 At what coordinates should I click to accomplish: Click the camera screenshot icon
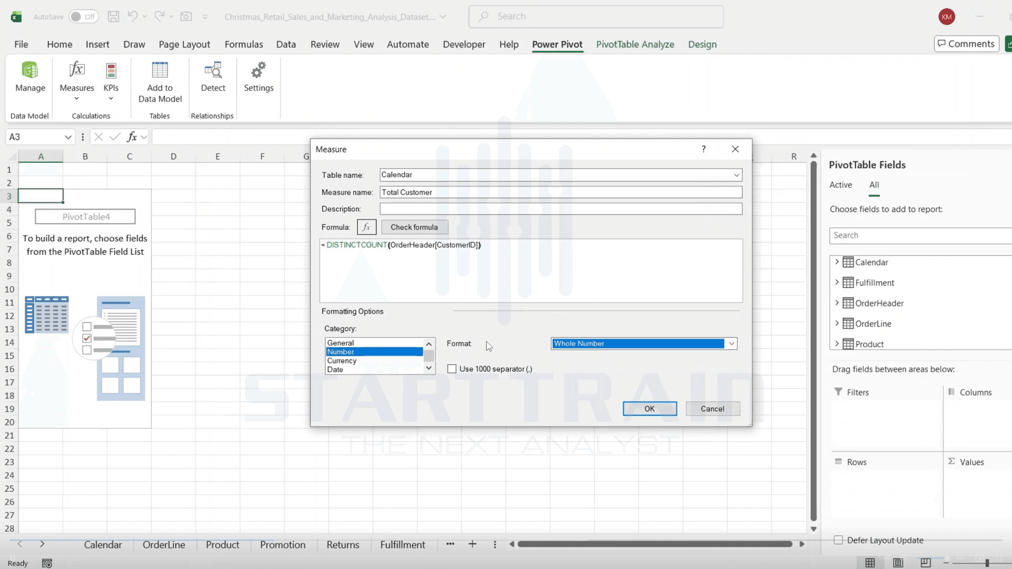pyautogui.click(x=186, y=16)
